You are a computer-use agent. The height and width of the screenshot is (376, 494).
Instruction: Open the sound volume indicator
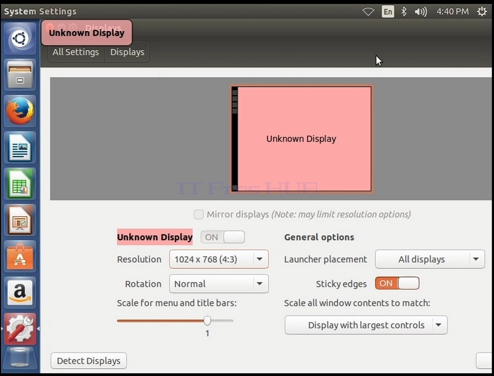pos(421,12)
